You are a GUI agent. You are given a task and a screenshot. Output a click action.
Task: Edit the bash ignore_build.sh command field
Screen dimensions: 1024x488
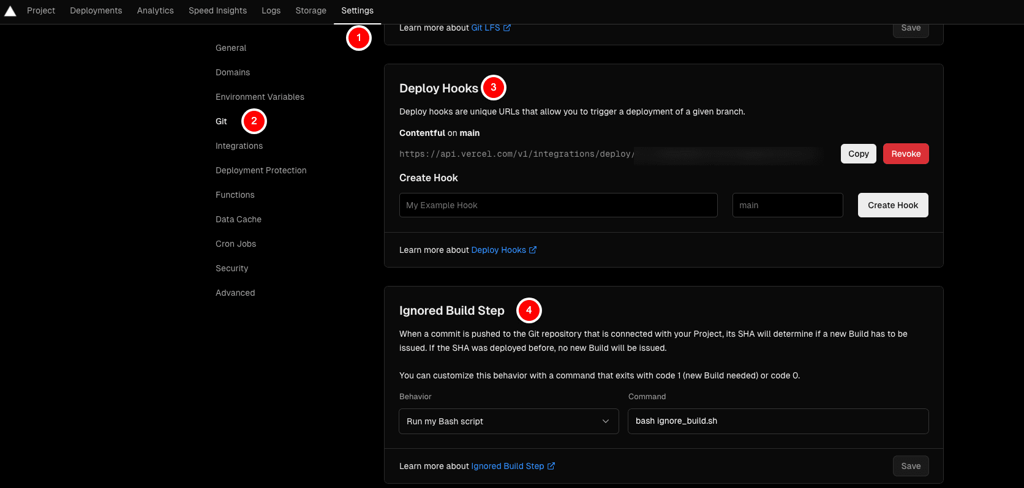coord(778,421)
